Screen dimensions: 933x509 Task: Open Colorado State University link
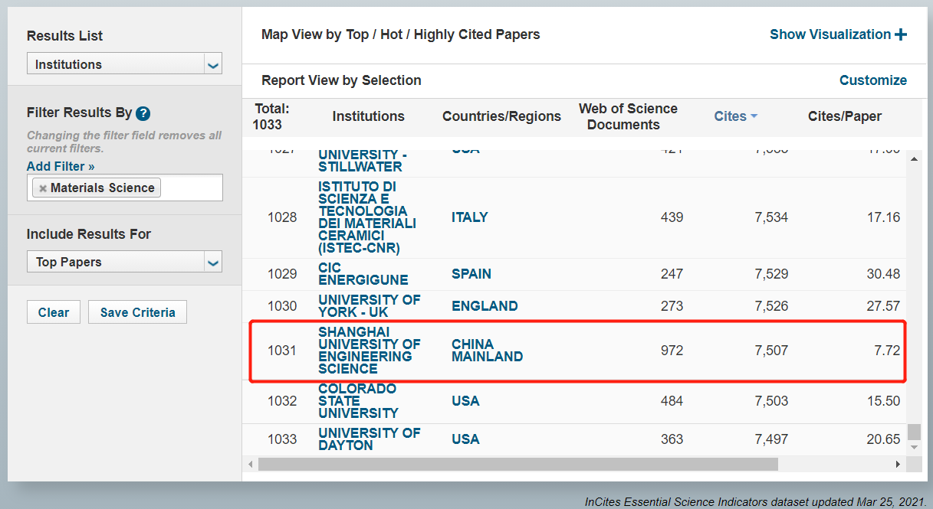click(359, 401)
